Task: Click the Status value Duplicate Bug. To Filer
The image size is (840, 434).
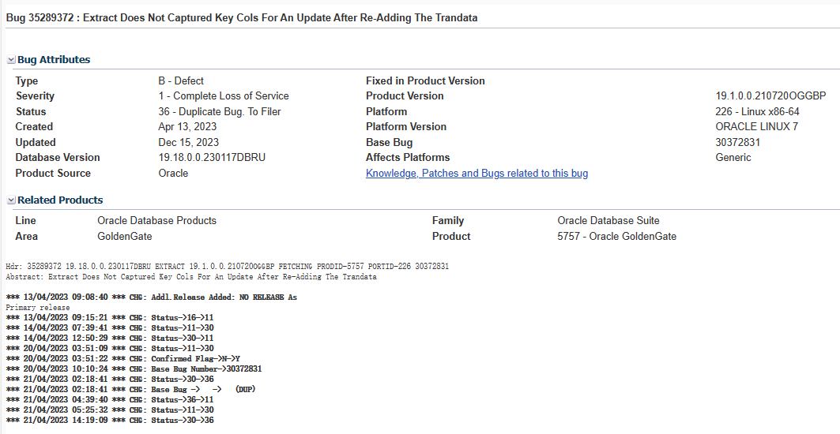Action: [220, 111]
